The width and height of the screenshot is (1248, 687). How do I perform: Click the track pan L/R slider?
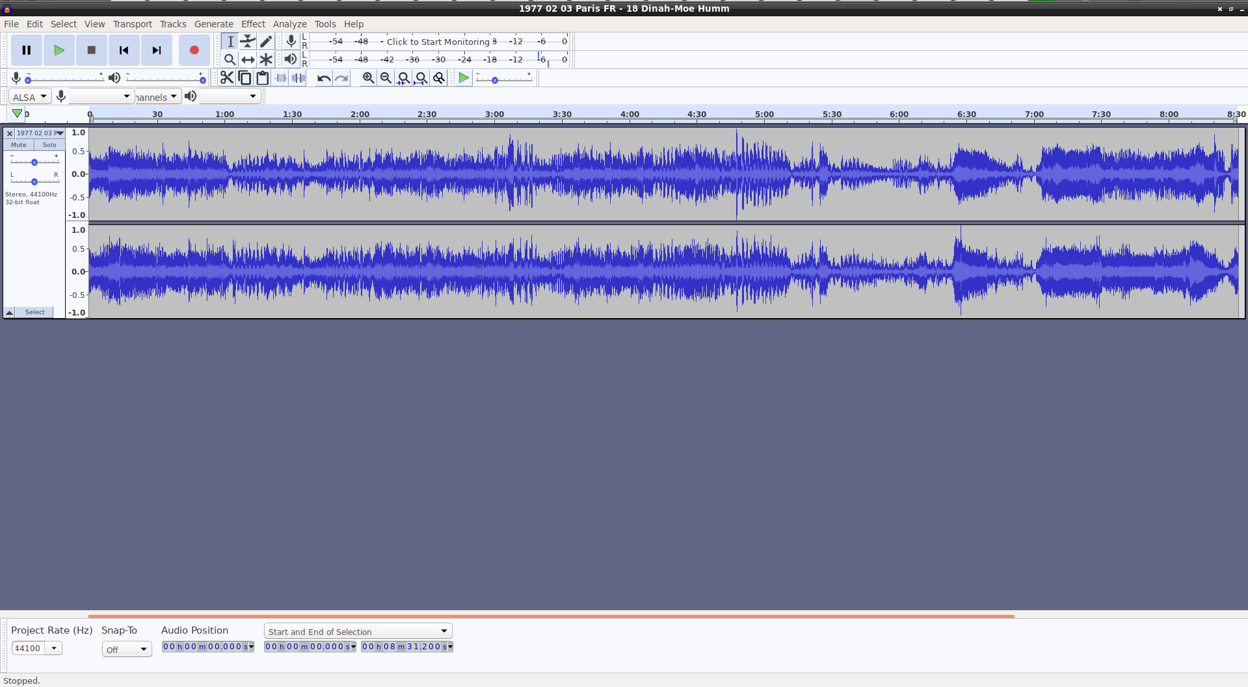click(x=34, y=180)
